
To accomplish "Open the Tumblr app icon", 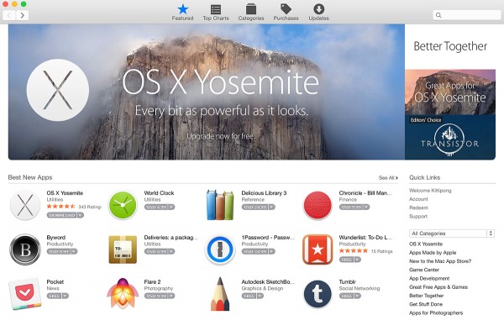I will (318, 294).
